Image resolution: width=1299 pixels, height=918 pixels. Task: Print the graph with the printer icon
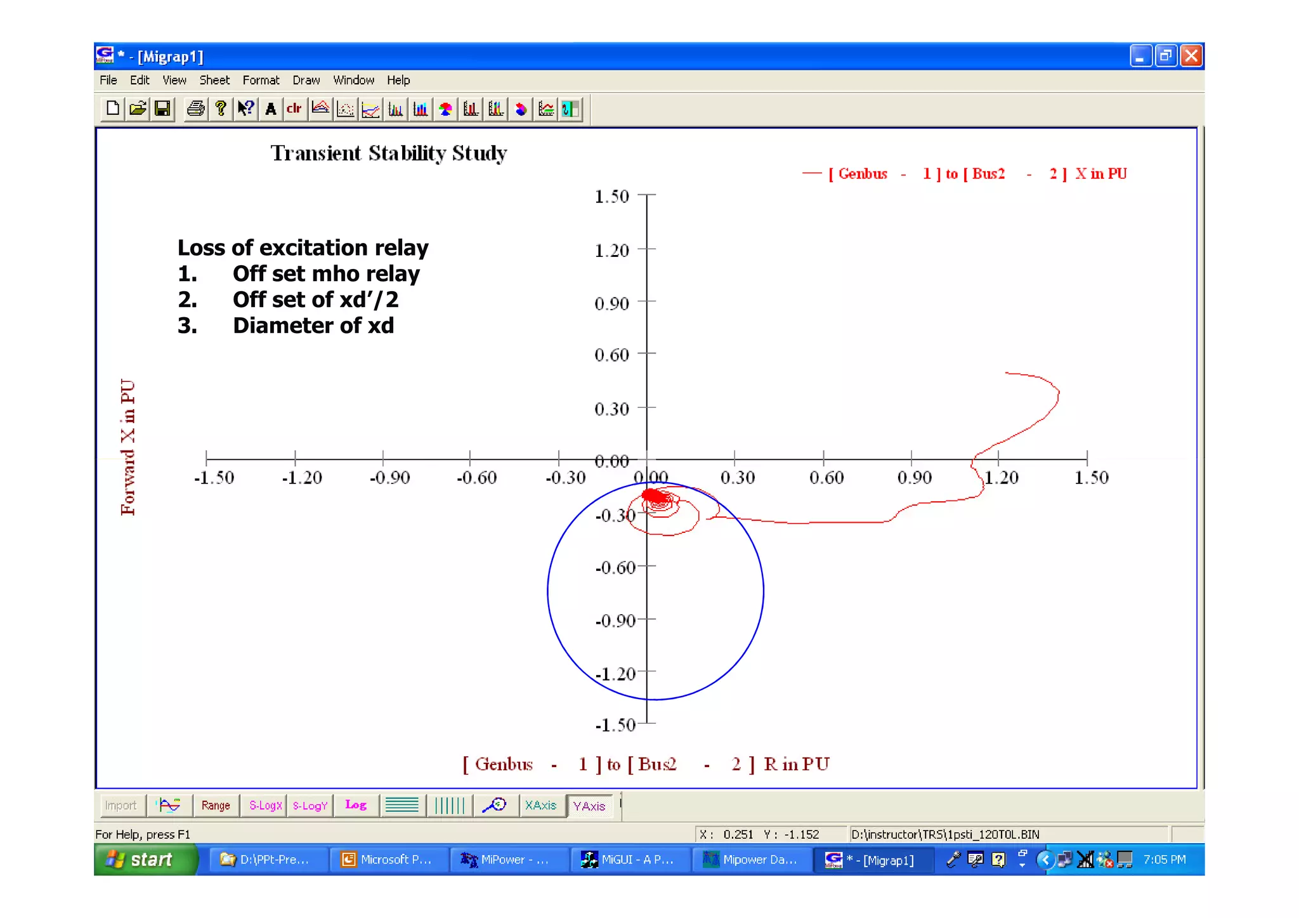click(x=195, y=108)
